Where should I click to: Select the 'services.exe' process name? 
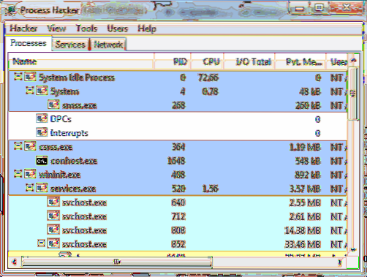click(73, 189)
